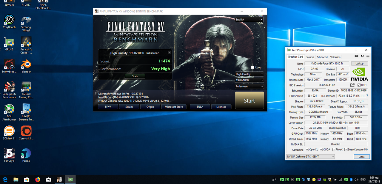This screenshot has width=382, height=184.
Task: Click the ENG language indicator
Action: click(x=363, y=180)
